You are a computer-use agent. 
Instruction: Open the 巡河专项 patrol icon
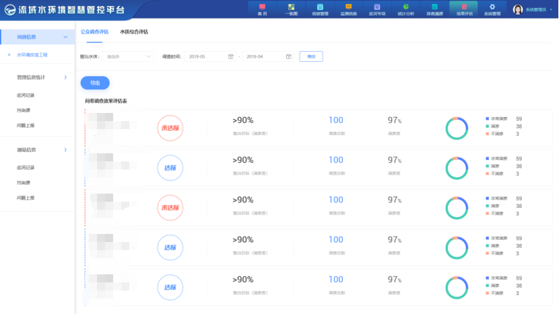[377, 9]
